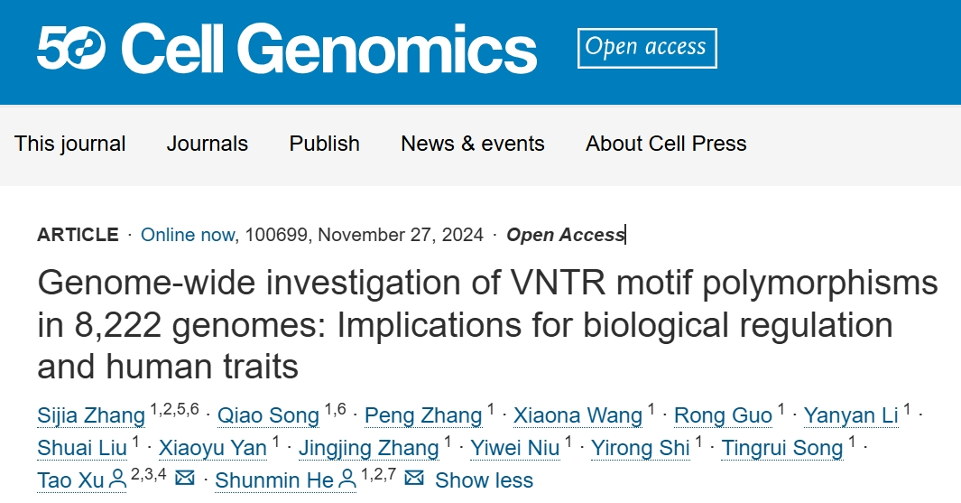Viewport: 961px width, 503px height.
Task: Open the About Cell Press menu
Action: click(666, 144)
